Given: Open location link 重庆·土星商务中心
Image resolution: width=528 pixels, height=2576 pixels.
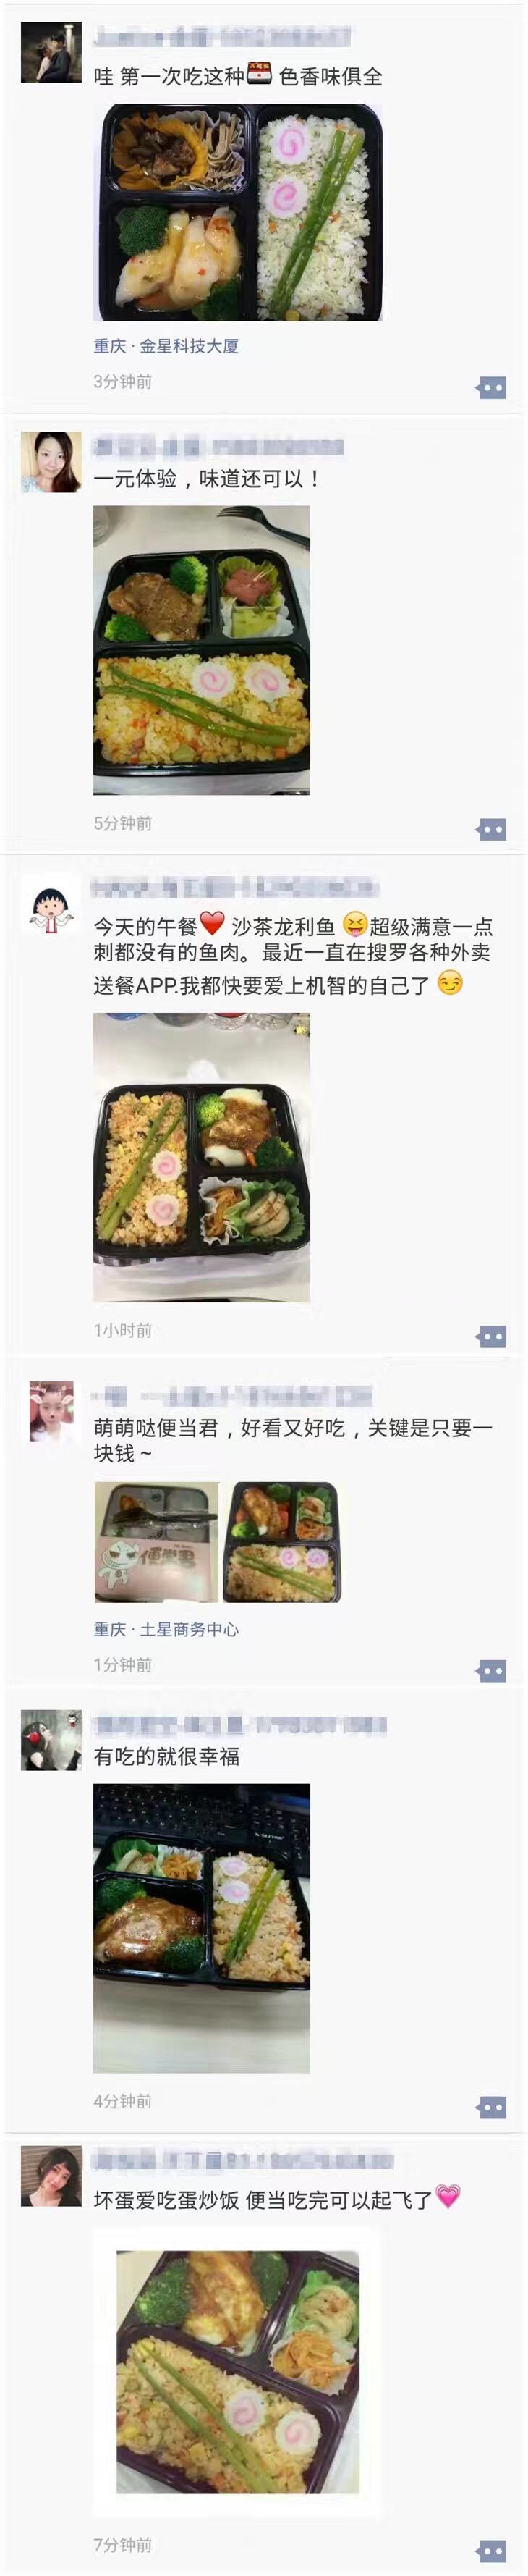Looking at the screenshot, I should tap(166, 1629).
